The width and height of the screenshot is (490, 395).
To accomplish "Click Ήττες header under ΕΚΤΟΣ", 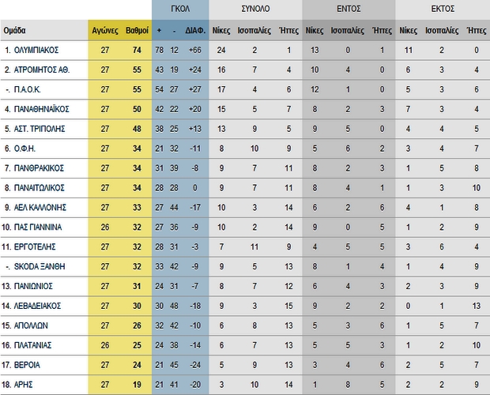I will pyautogui.click(x=477, y=31).
